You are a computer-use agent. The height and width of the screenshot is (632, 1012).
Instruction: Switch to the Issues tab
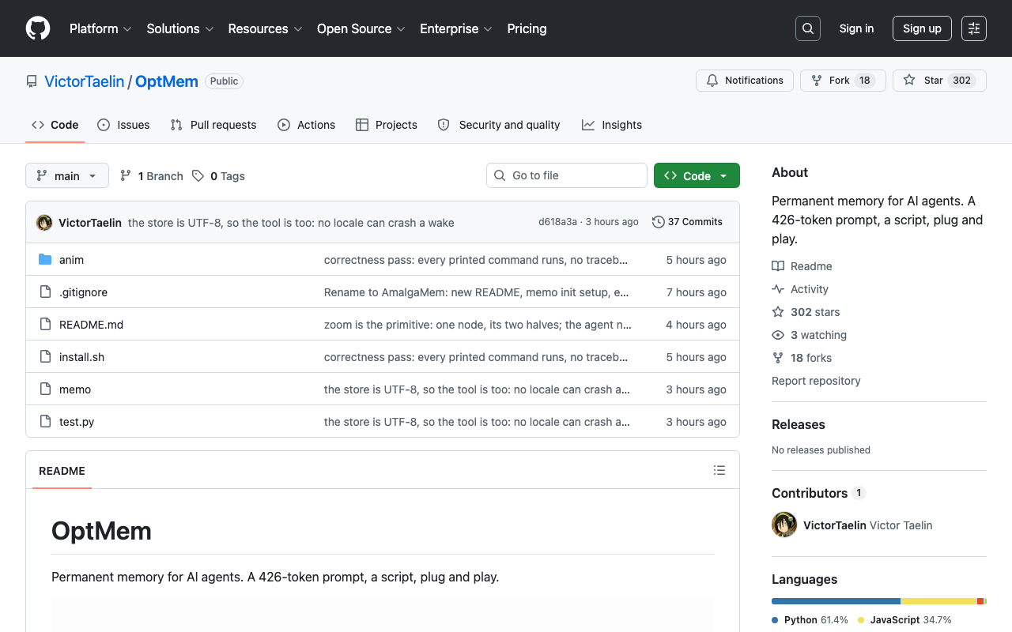pyautogui.click(x=123, y=125)
